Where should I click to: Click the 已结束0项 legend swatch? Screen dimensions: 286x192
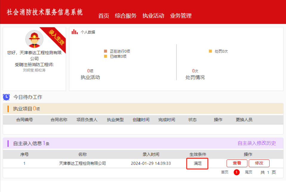(106, 56)
